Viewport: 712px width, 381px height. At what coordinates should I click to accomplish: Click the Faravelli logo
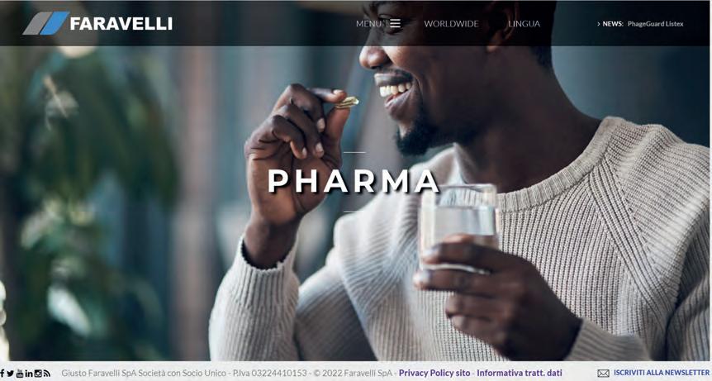click(x=97, y=23)
